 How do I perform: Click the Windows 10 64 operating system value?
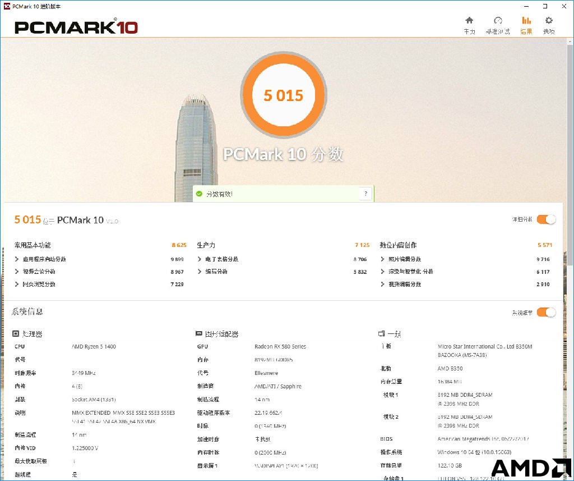coord(474,452)
